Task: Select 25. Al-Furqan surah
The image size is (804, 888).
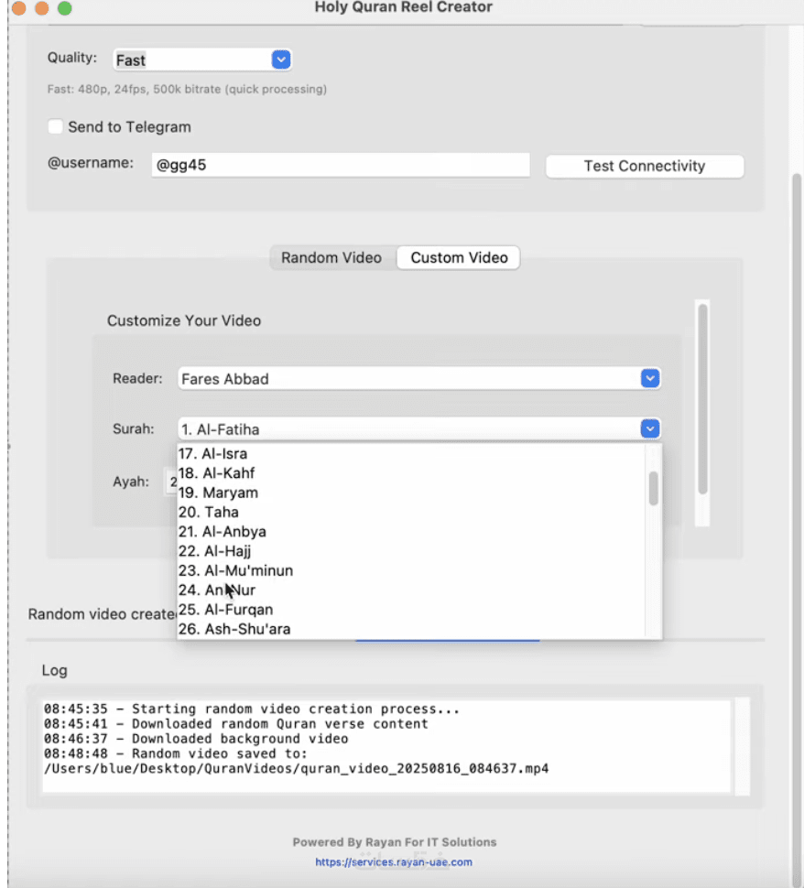Action: 411,610
